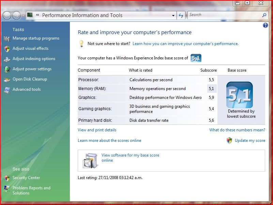Screen dimensions: 273x205
Task: Click the Adjust visual effects shield icon
Action: point(7,49)
